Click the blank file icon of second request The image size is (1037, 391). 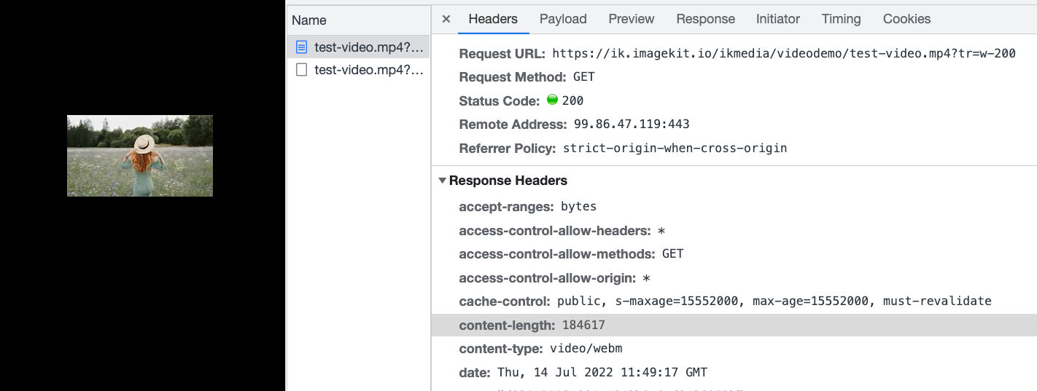coord(301,70)
